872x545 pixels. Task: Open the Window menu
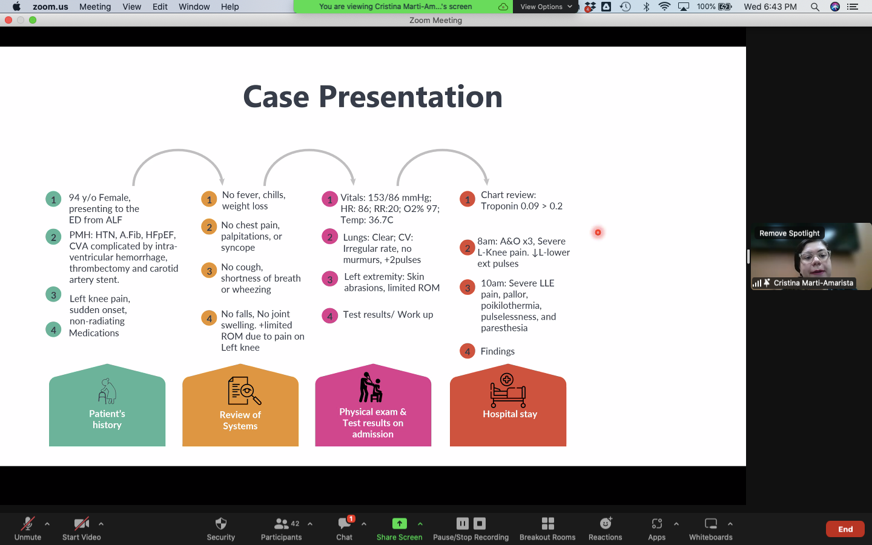194,7
